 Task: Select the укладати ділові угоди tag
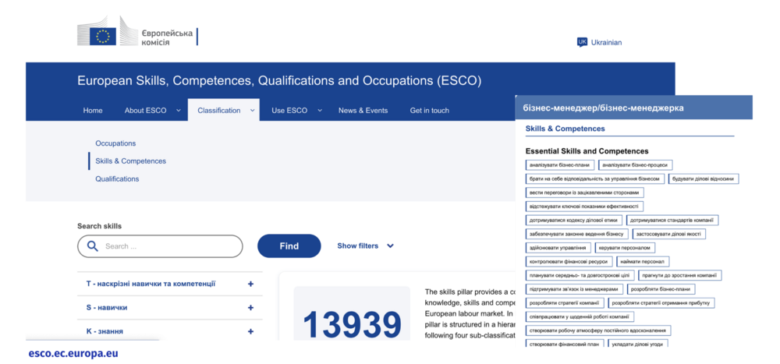click(638, 344)
